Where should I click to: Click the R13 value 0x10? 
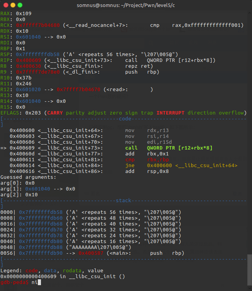[22, 95]
